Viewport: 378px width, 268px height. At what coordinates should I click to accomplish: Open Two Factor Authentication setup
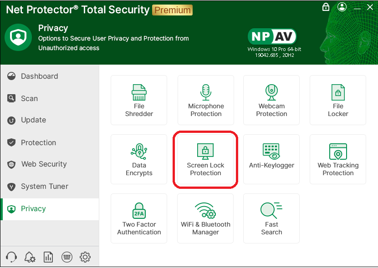click(x=139, y=218)
